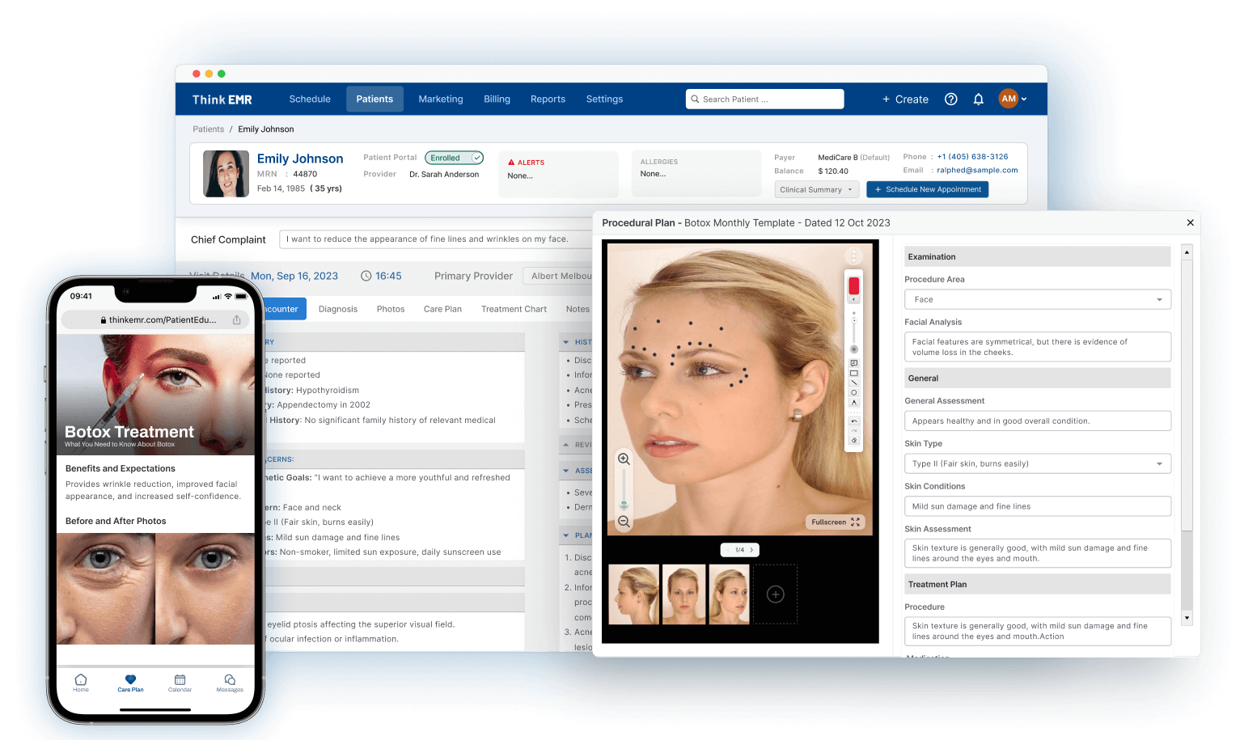Click the AM user avatar
Viewport: 1244px width, 740px height.
pos(1009,99)
